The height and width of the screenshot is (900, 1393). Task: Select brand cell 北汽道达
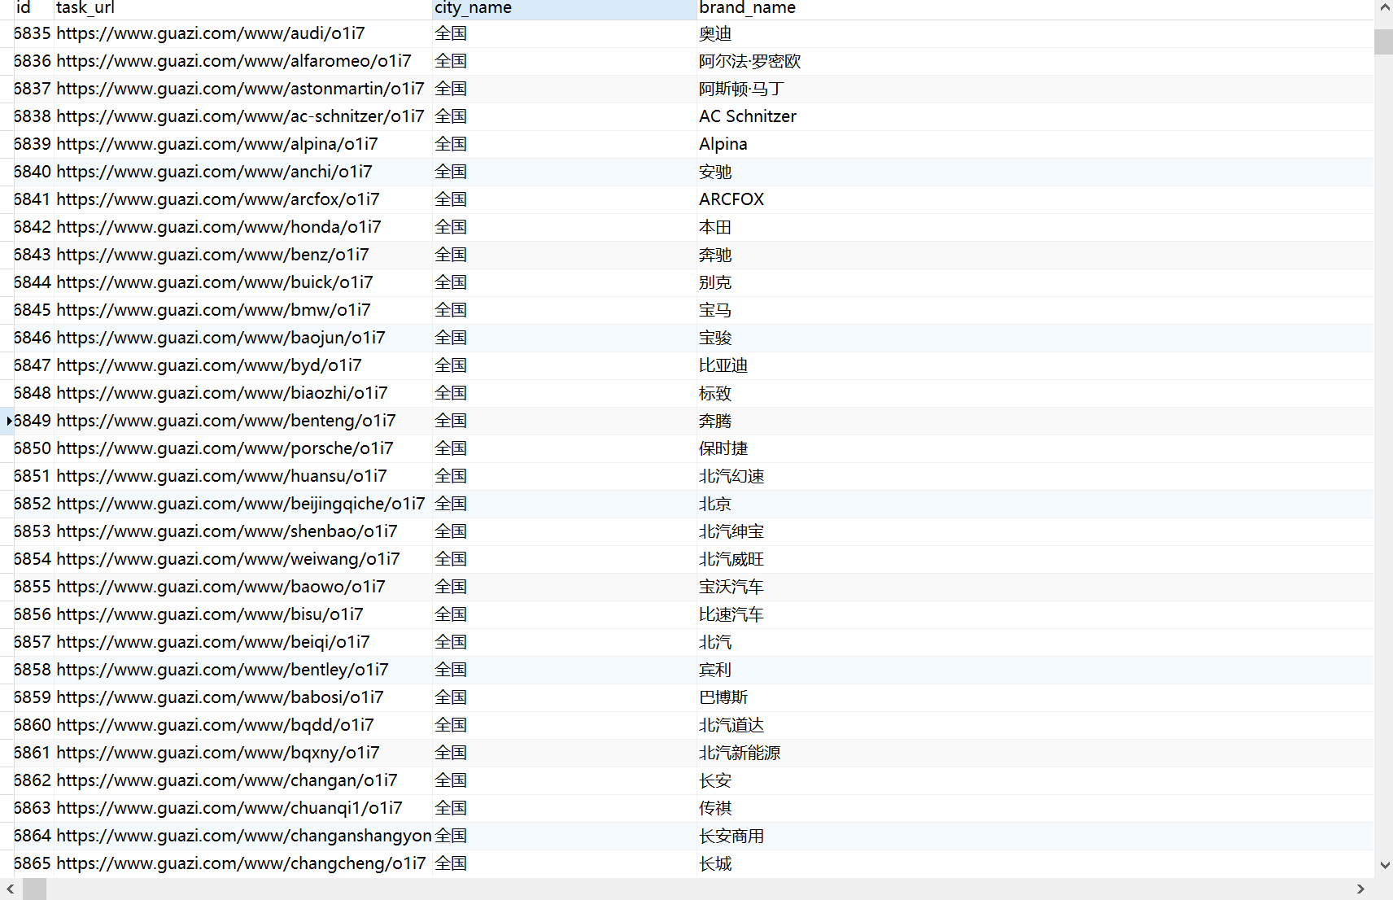tap(1035, 725)
